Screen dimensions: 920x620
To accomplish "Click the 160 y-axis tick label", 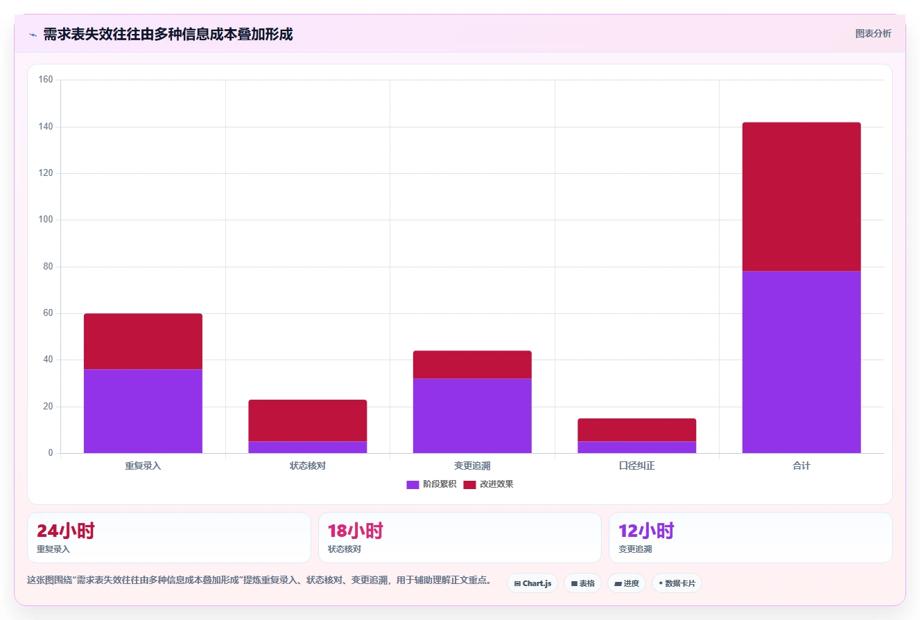I will click(x=46, y=80).
